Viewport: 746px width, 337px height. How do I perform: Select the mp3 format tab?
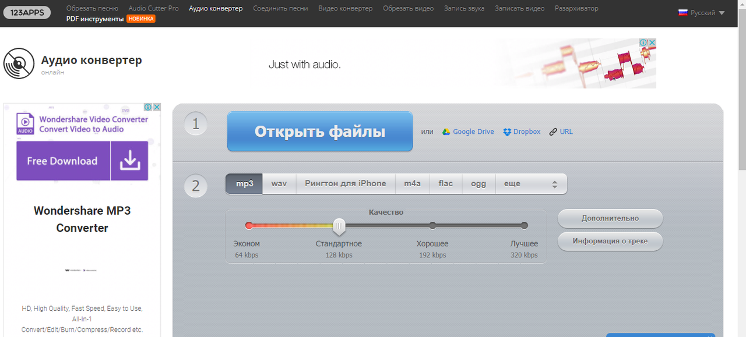[244, 183]
